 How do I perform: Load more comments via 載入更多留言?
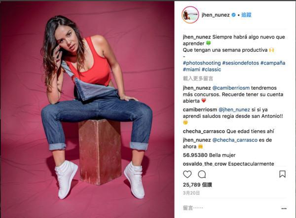pos(198,78)
